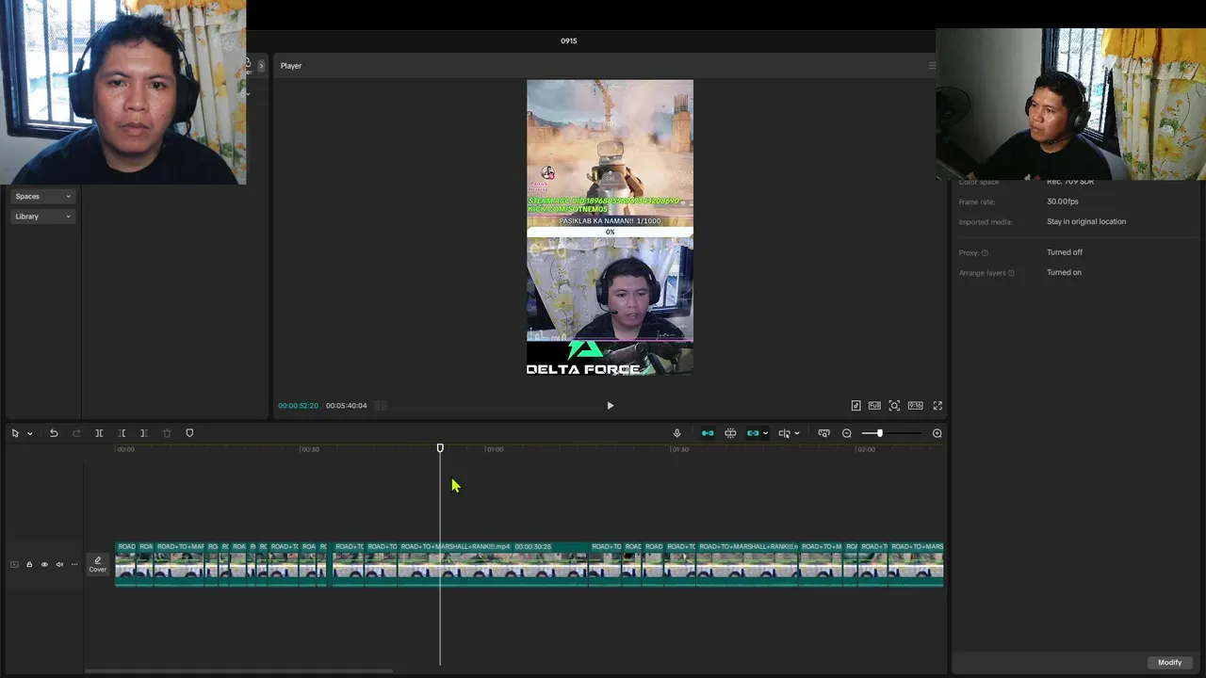This screenshot has width=1206, height=678.
Task: Redo the last undone edit
Action: point(76,433)
